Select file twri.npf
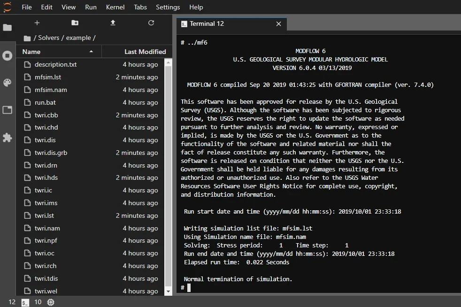This screenshot has height=307, width=461. [x=90, y=240]
